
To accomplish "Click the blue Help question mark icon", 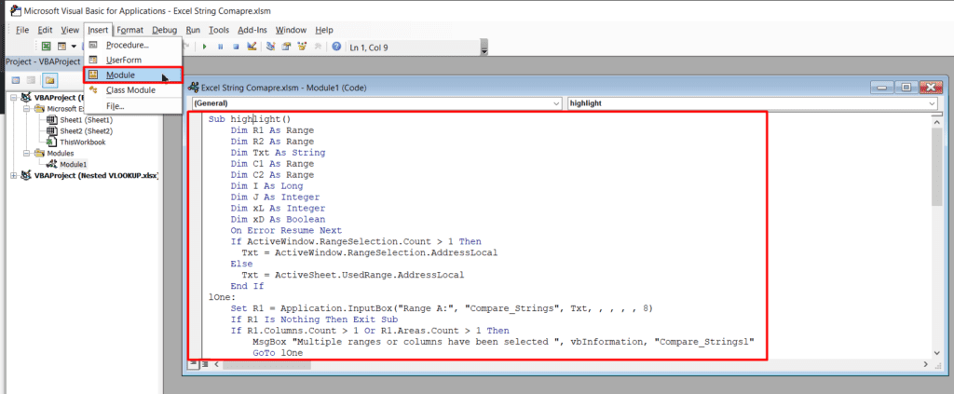I will click(336, 46).
